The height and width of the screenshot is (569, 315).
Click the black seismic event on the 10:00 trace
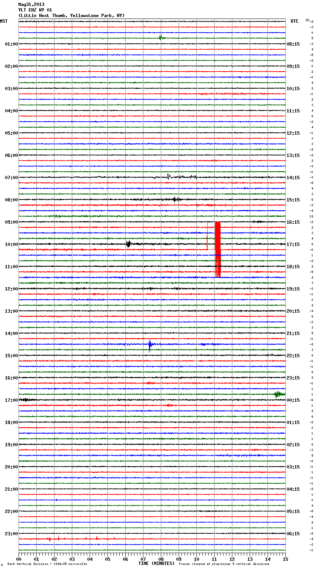128,244
